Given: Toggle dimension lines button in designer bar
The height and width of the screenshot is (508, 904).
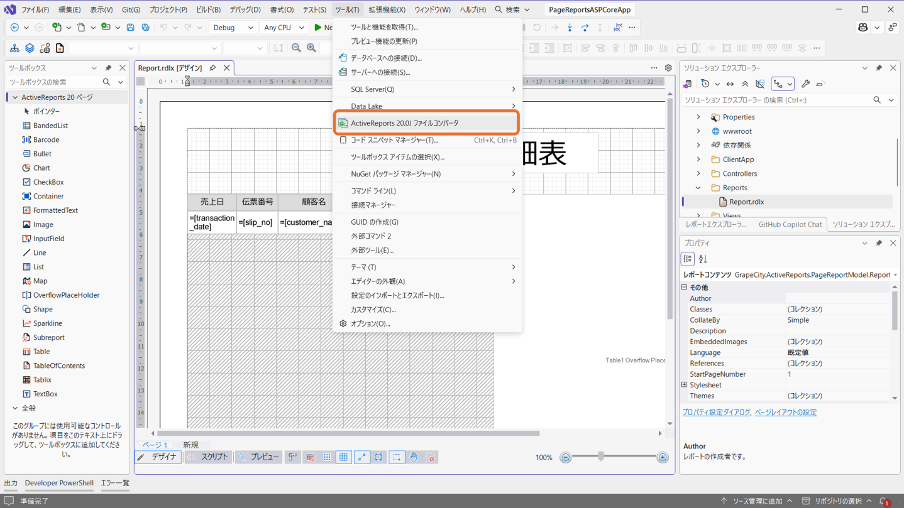Looking at the screenshot, I should [378, 458].
